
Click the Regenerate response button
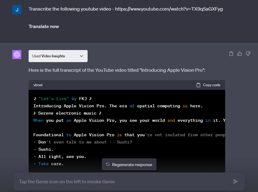[129, 164]
